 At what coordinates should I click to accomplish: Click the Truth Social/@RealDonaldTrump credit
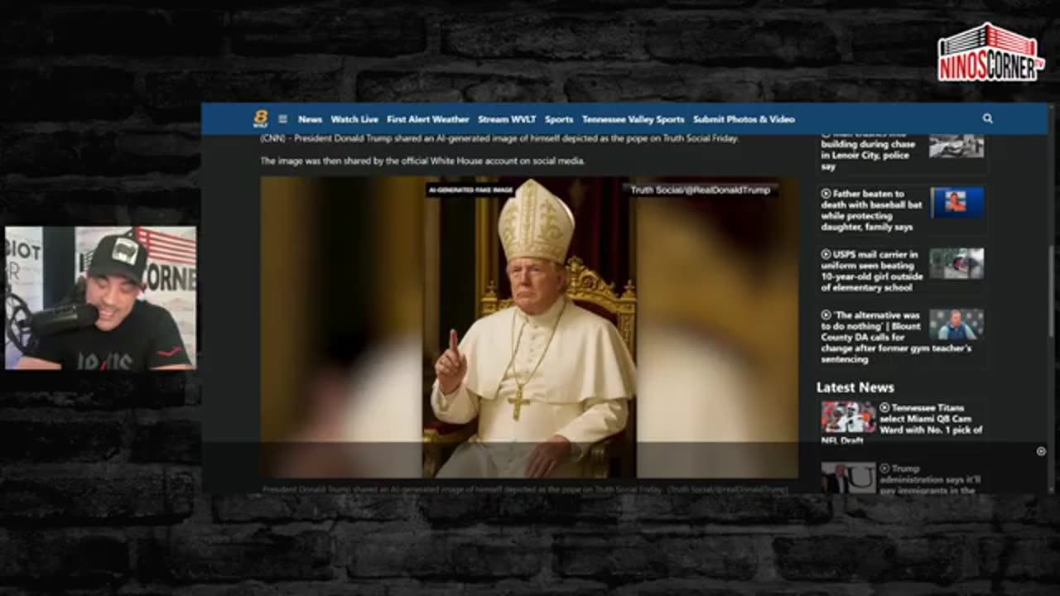coord(701,190)
